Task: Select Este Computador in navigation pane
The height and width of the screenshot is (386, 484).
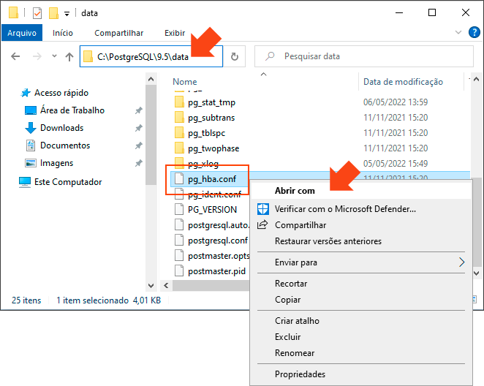Action: (x=69, y=182)
